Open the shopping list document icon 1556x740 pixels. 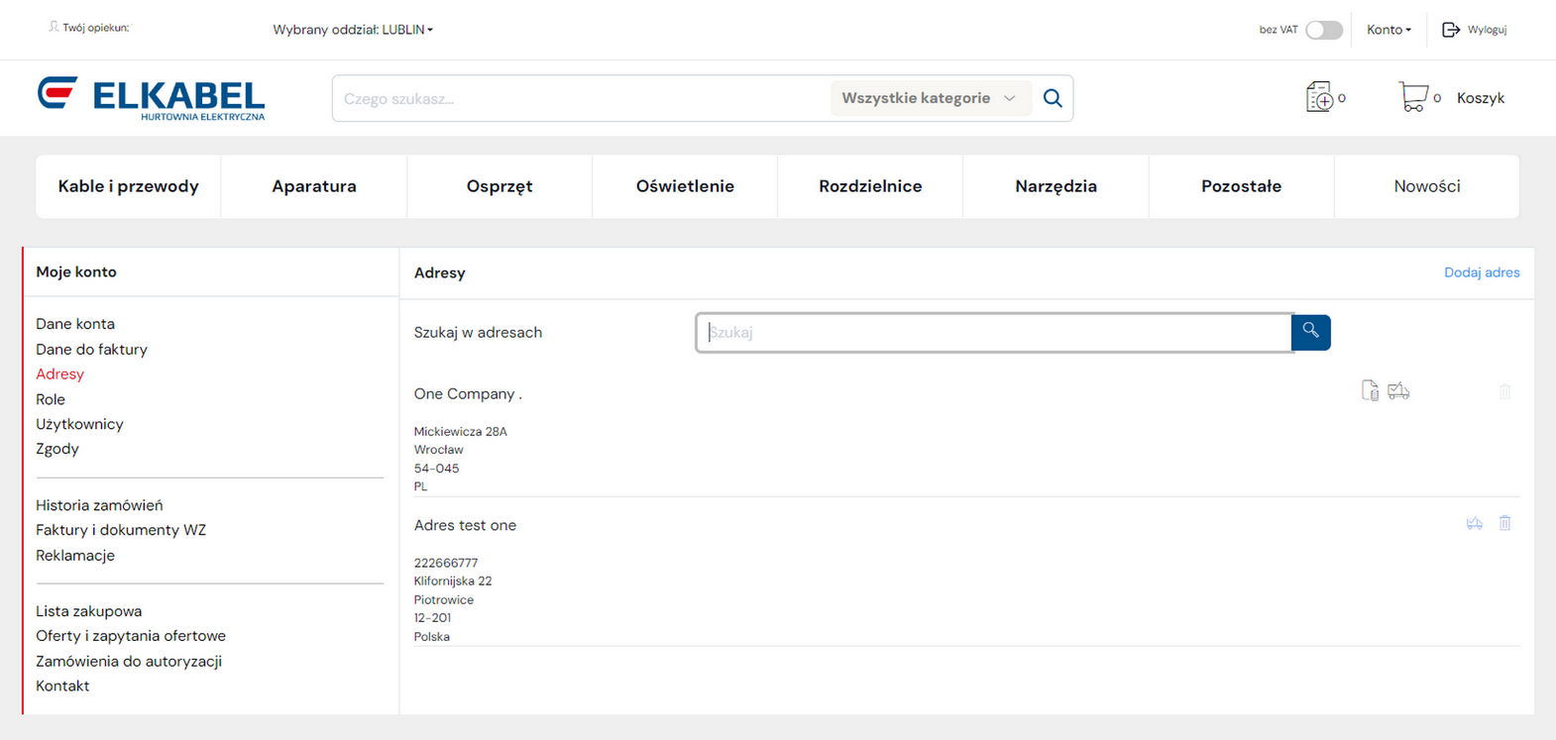(1319, 97)
